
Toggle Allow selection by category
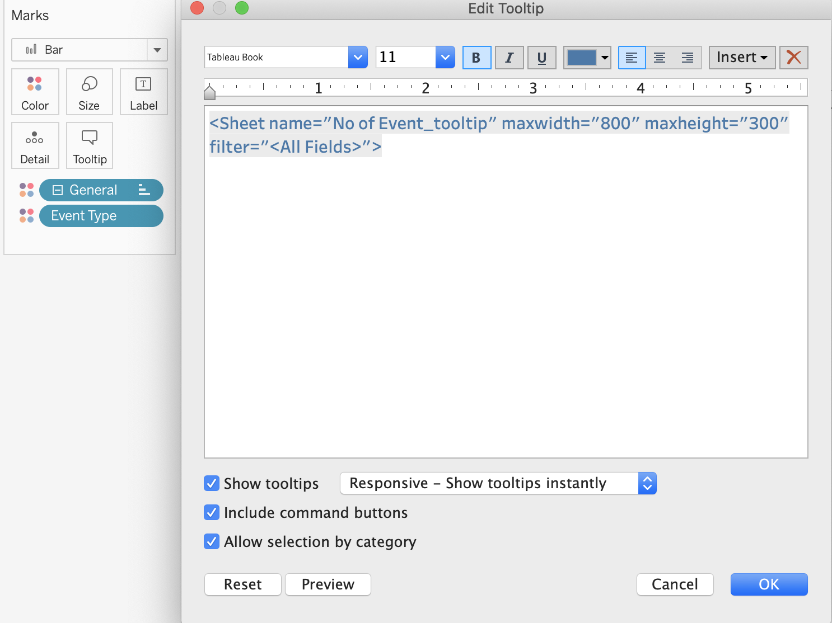point(212,541)
